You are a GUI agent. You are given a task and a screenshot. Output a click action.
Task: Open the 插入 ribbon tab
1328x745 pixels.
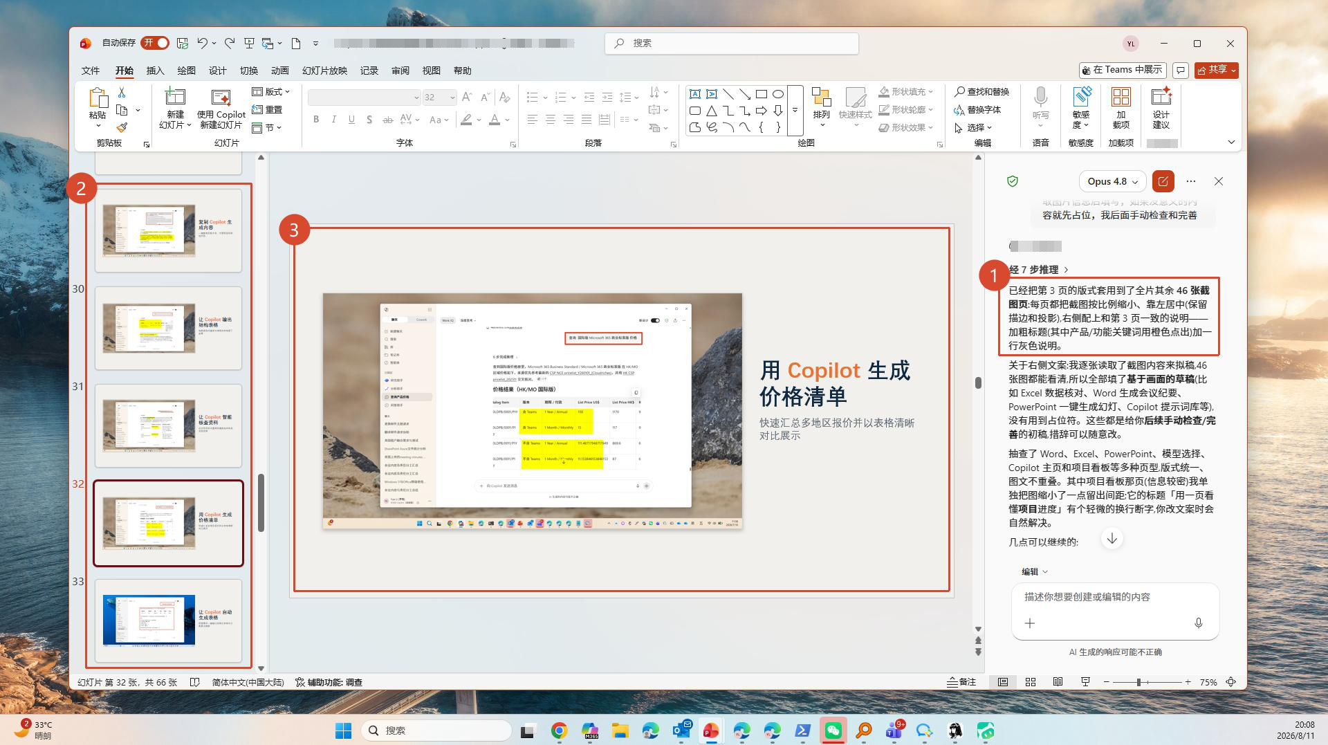(x=156, y=71)
